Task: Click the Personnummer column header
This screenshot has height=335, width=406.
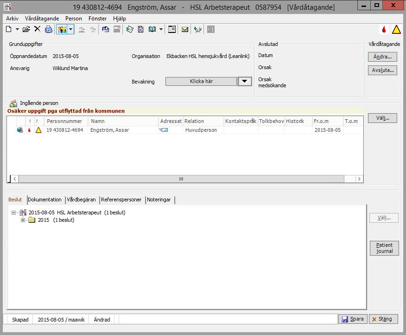Action: tap(66, 121)
